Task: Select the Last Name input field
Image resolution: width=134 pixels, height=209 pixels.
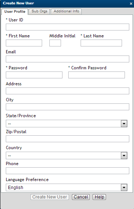Action: pyautogui.click(x=101, y=43)
